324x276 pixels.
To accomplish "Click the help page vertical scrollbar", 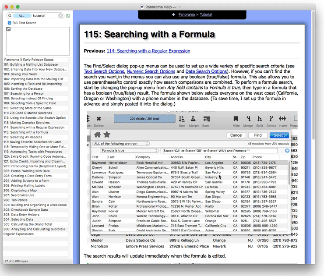I will tap(313, 74).
